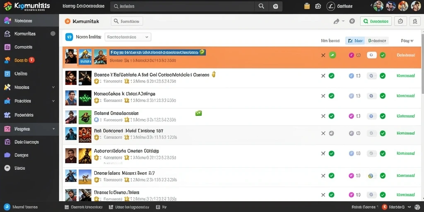Expand the Velgrtes sidebar section chevron
424x212 pixels.
(x=53, y=129)
